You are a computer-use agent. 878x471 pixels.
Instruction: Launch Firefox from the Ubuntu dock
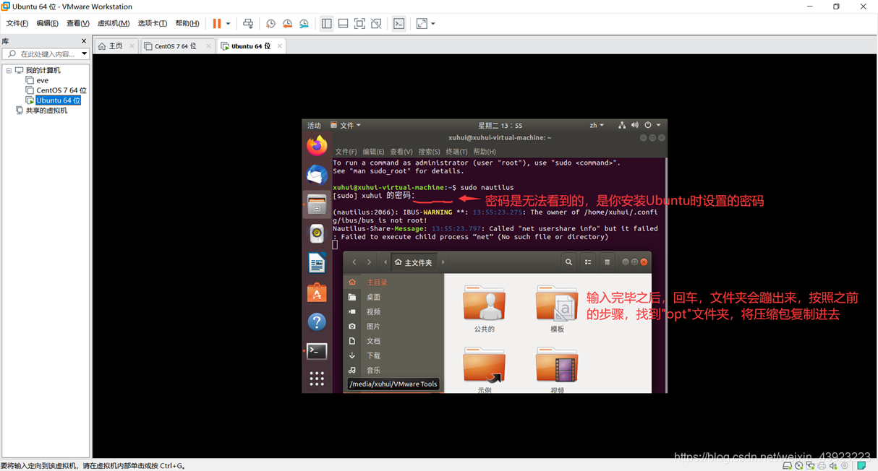click(317, 146)
